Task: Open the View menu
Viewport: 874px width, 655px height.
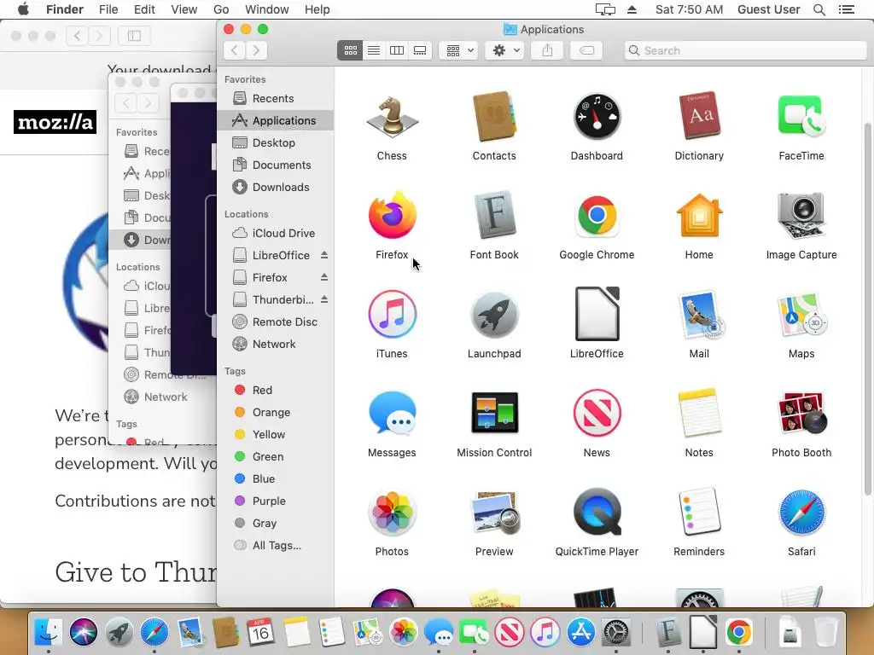Action: tap(184, 9)
